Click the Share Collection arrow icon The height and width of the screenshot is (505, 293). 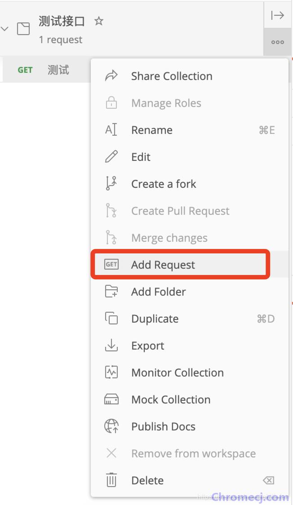pyautogui.click(x=111, y=76)
